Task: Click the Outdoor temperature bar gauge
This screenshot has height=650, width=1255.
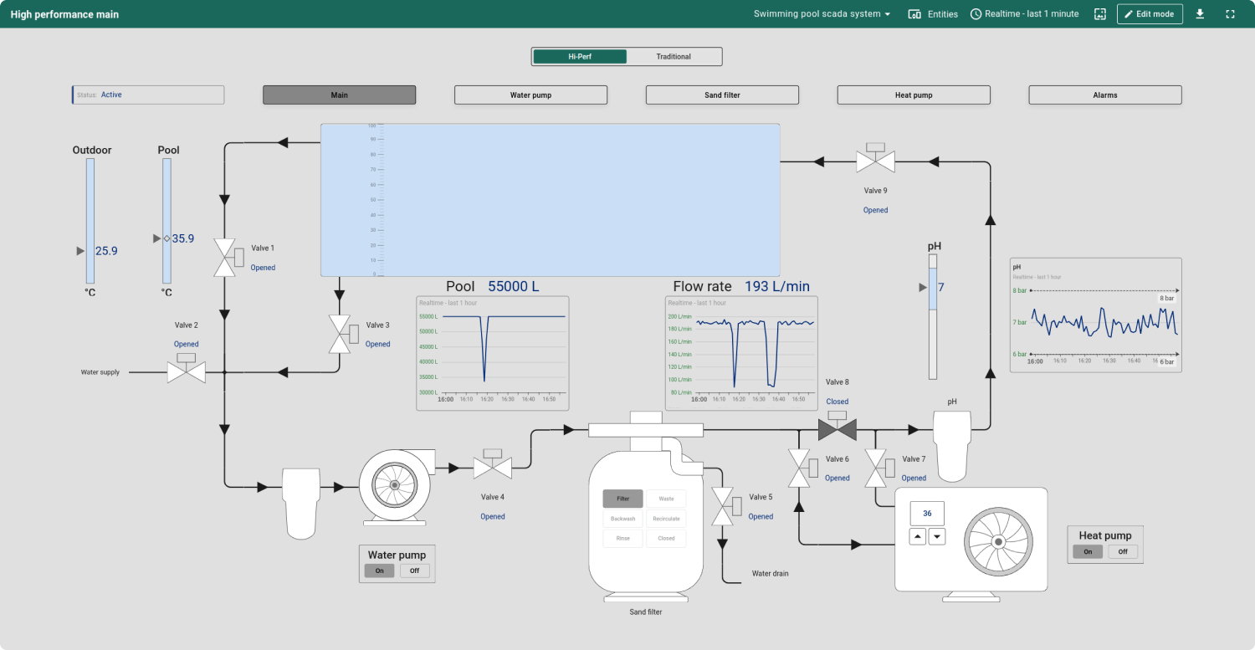Action: tap(90, 221)
